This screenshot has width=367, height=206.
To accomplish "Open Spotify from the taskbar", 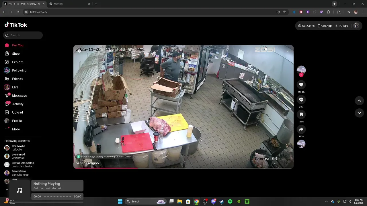I will tap(230, 201).
